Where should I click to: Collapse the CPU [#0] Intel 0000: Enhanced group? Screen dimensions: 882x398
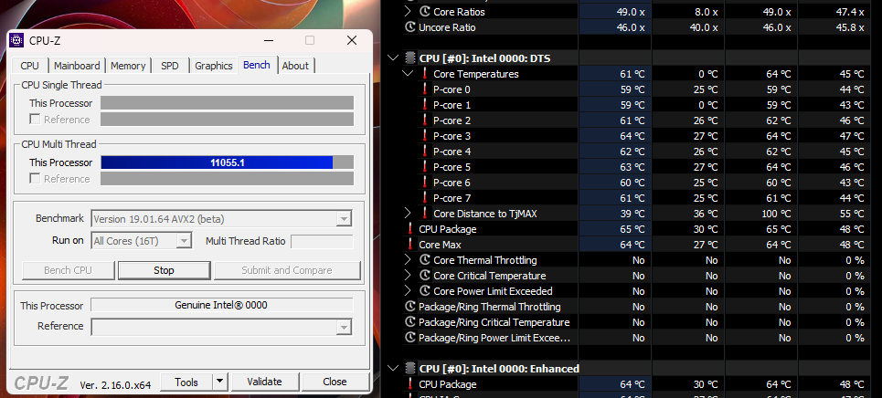click(x=393, y=369)
